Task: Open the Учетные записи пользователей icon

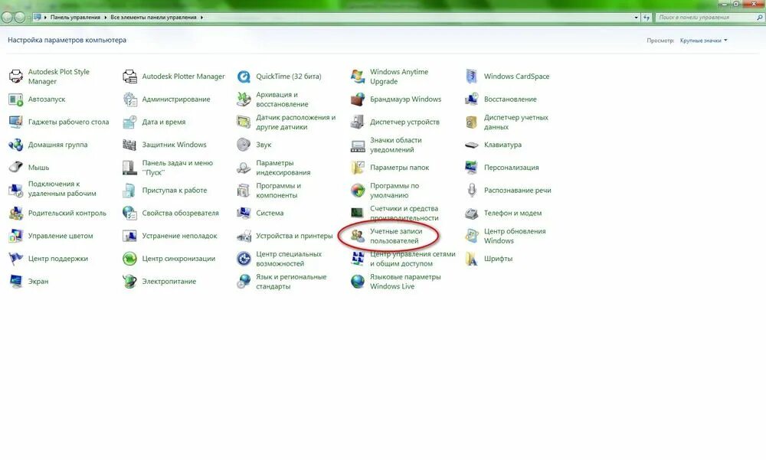Action: point(358,236)
